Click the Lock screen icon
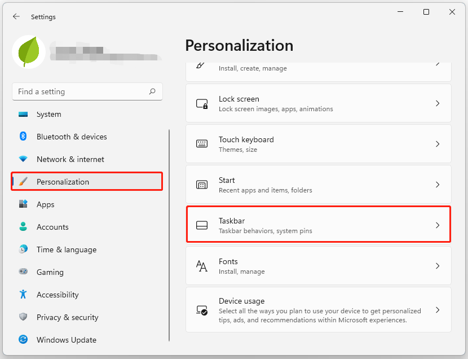The height and width of the screenshot is (359, 468). pos(202,104)
